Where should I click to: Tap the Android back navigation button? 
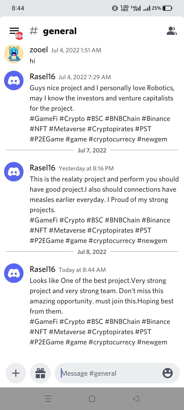click(136, 399)
